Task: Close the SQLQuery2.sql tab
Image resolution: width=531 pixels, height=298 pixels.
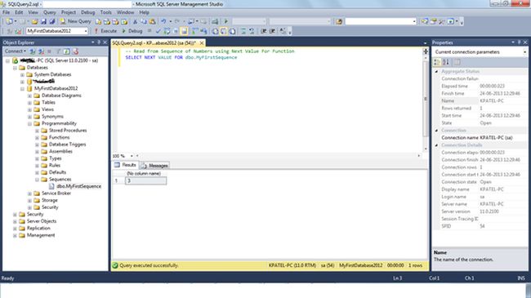Action: (x=202, y=43)
